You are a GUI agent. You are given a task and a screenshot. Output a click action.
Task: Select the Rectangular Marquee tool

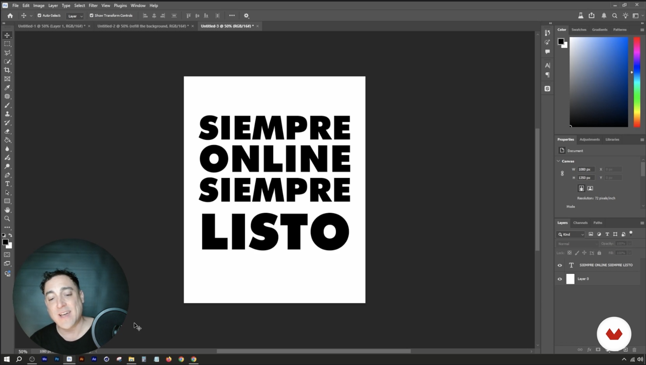(7, 44)
